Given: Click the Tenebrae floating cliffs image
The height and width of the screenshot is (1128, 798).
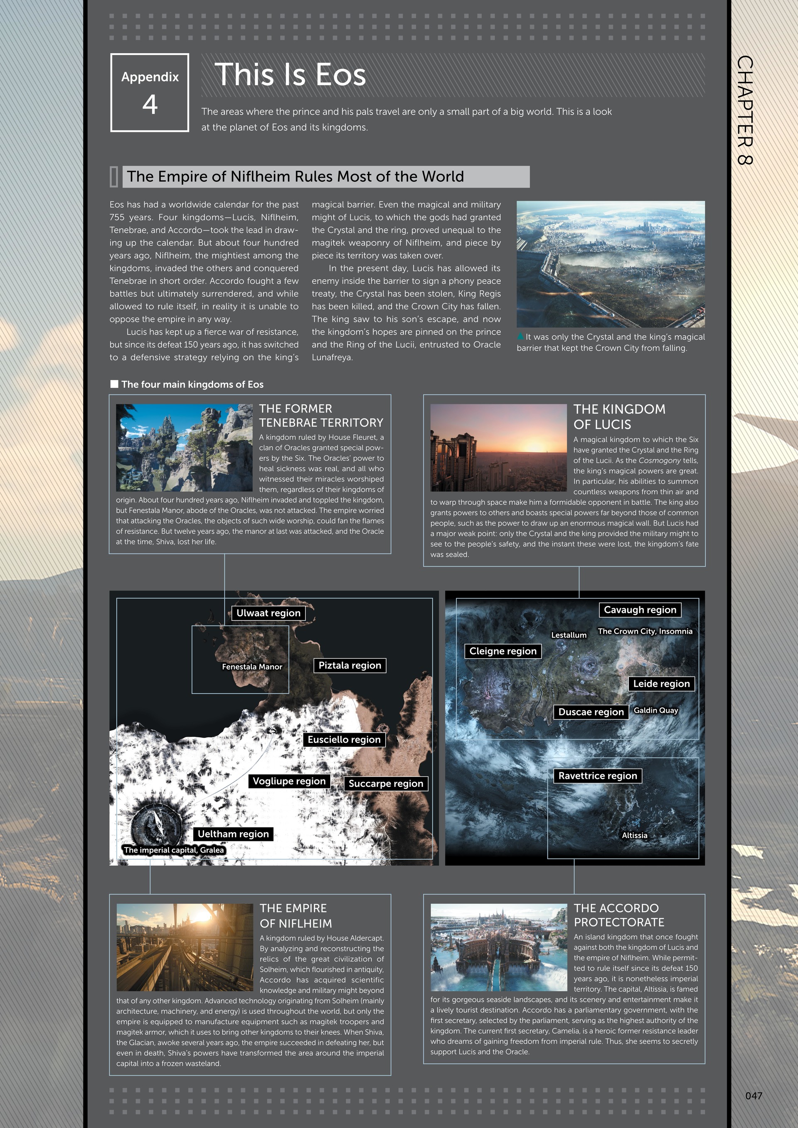Looking at the screenshot, I should coord(184,448).
